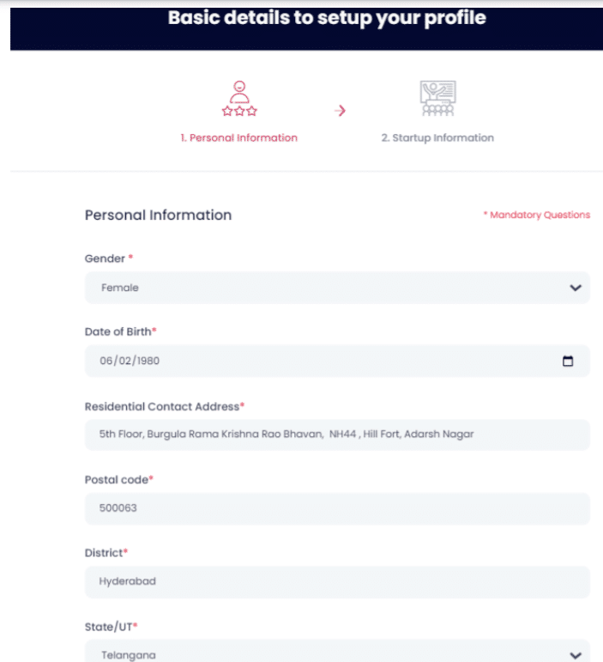Viewport: 603px width, 662px height.
Task: Click the 'Residential Contact Address' label
Action: pyautogui.click(x=162, y=406)
